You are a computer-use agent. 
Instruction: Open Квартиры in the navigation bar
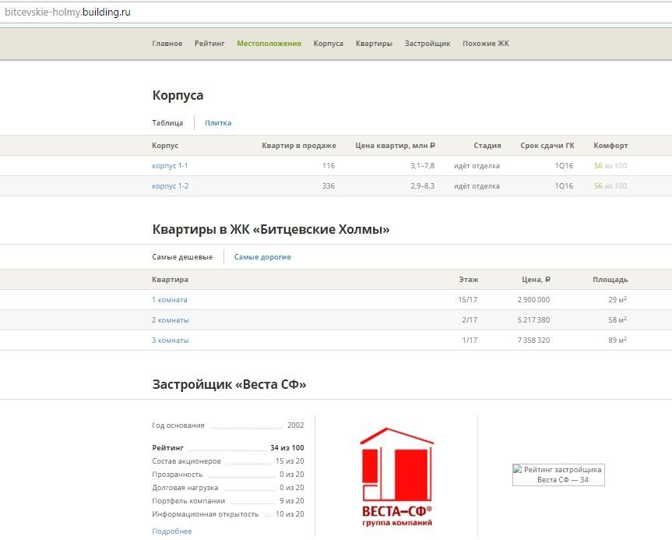374,44
